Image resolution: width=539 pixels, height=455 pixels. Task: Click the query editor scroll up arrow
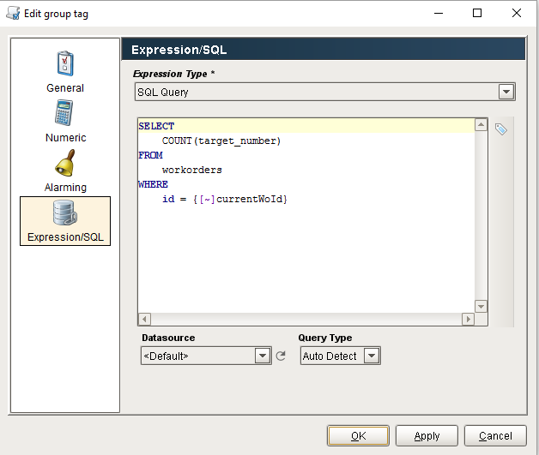click(481, 124)
